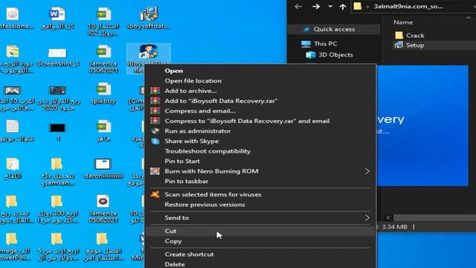Sort by the Name column header

[x=403, y=22]
